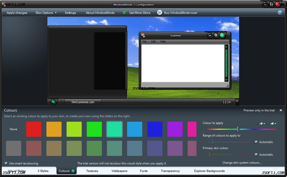Open the Explorer Backgrounds tab
This screenshot has height=177, width=287.
pos(209,171)
